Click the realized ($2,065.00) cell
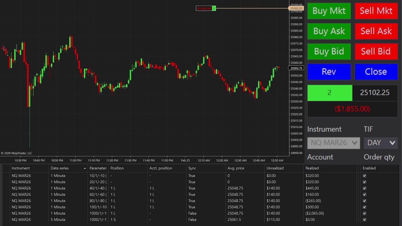Viewport: 402px width, 226px height. 330,213
